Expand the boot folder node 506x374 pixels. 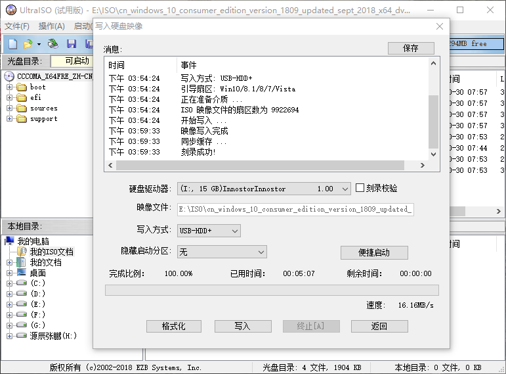click(x=9, y=87)
